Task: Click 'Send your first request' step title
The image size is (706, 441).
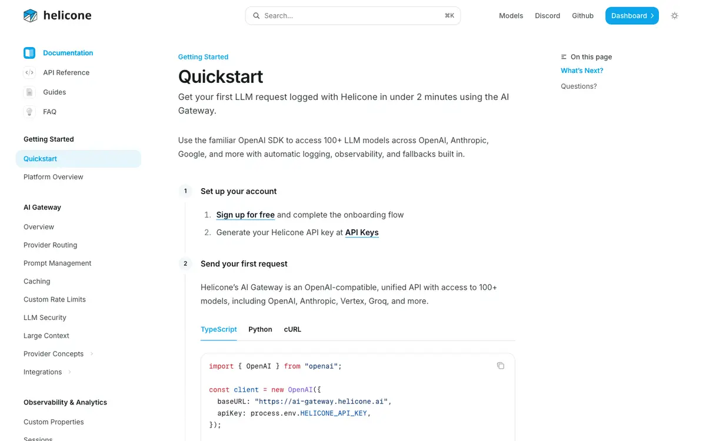Action: (244, 264)
